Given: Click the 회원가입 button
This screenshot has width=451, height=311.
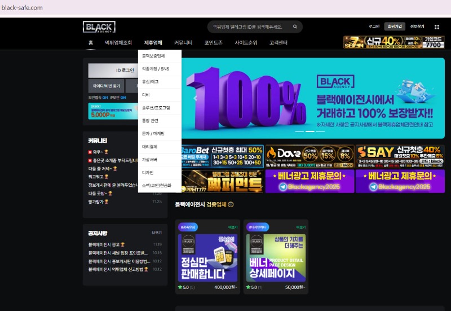Looking at the screenshot, I should [x=394, y=27].
